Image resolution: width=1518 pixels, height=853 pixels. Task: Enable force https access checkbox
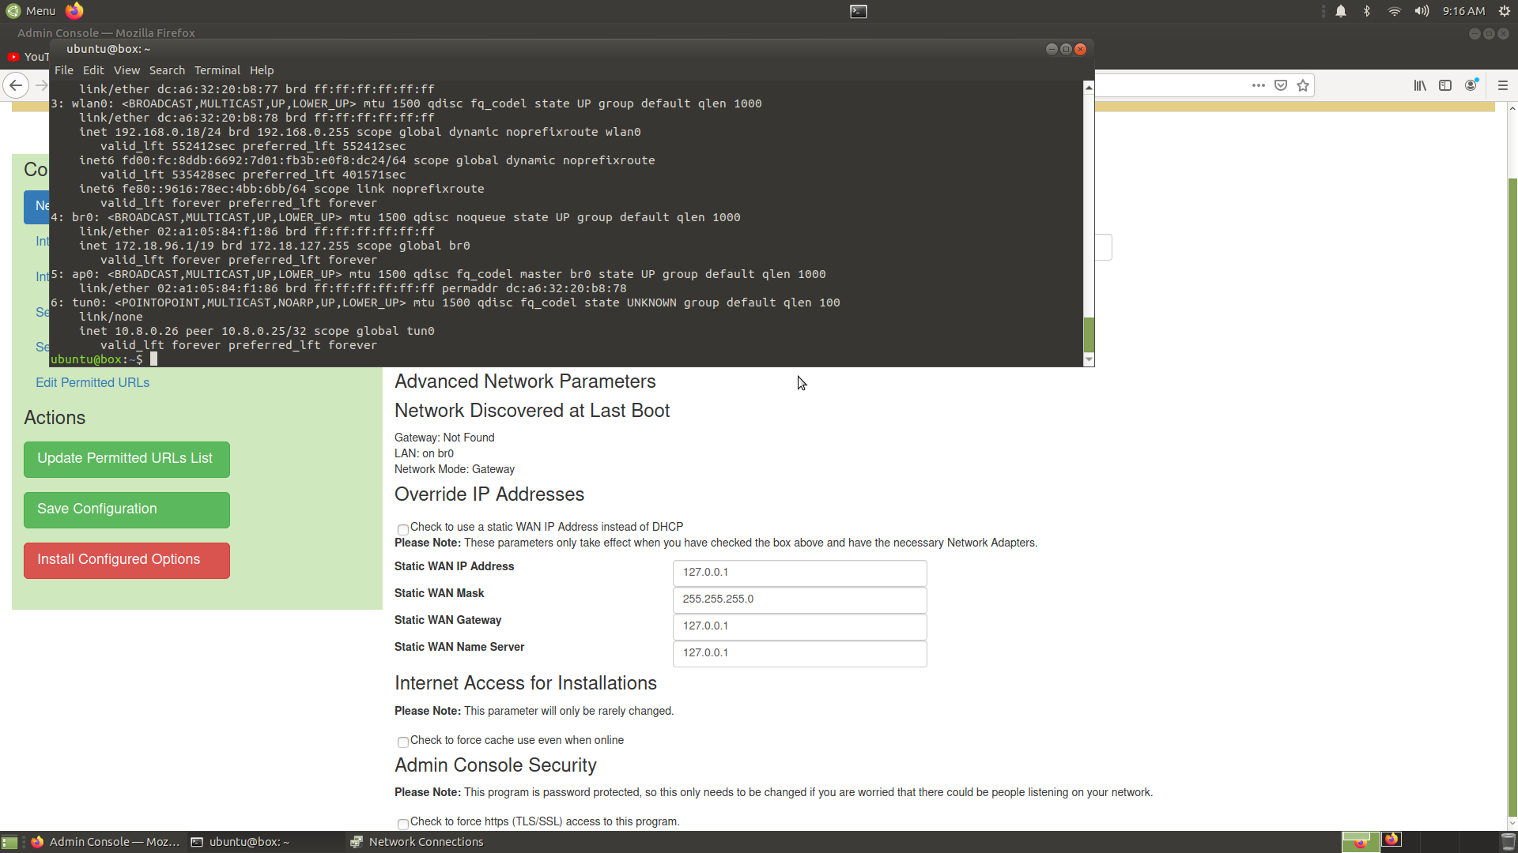pyautogui.click(x=402, y=824)
